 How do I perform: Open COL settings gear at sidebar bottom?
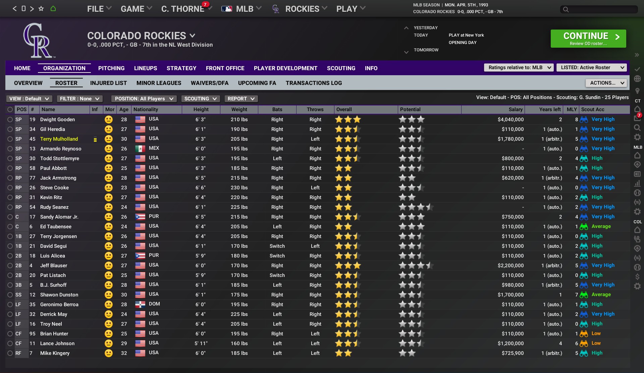click(637, 286)
